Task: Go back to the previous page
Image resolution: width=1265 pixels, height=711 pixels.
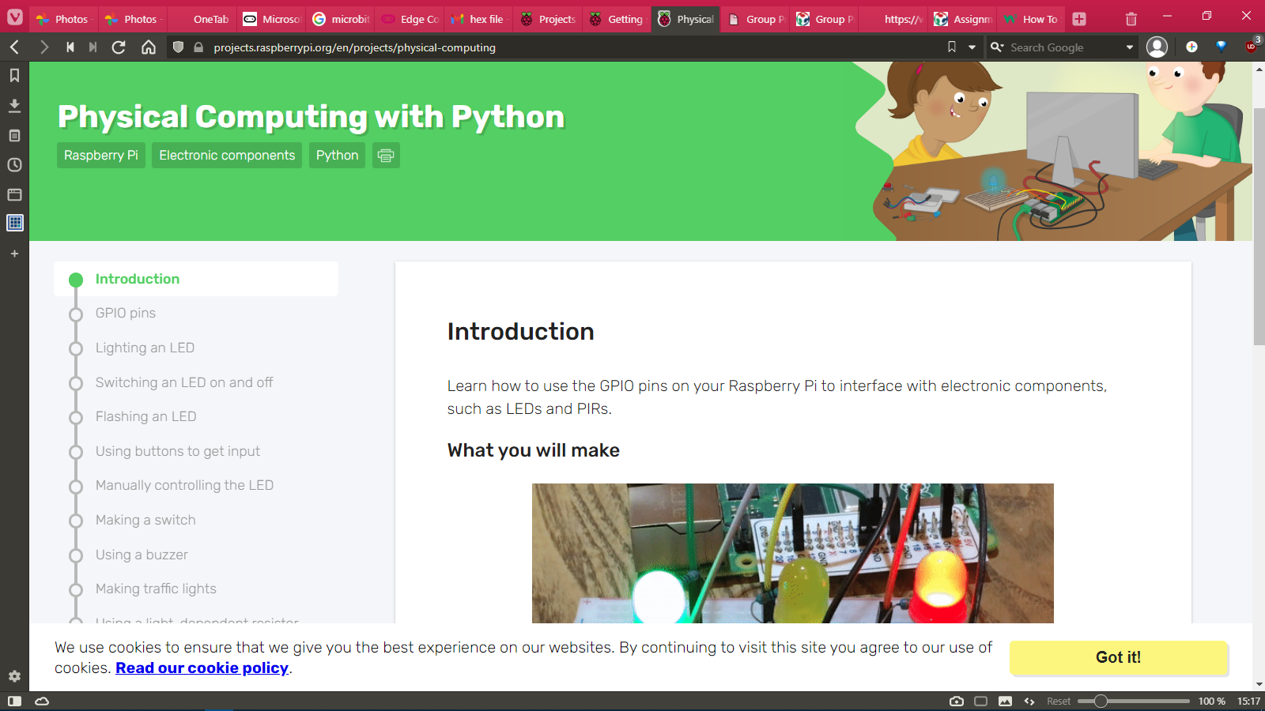Action: coord(15,47)
